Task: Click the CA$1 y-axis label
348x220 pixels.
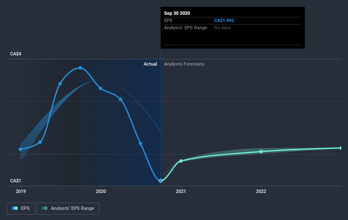Action: tap(16, 181)
